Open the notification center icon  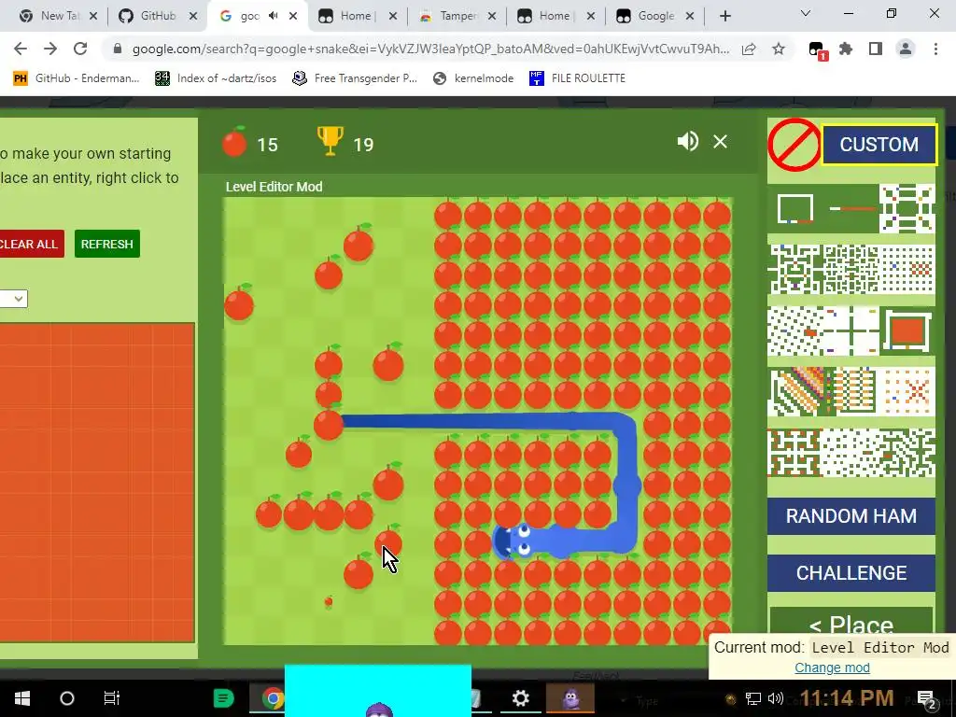point(927,699)
